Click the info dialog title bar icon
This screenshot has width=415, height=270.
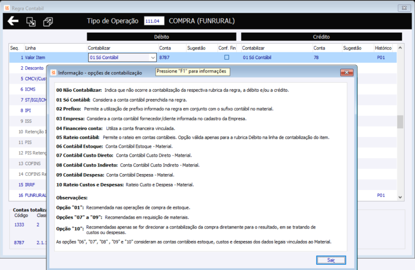[x=54, y=73]
